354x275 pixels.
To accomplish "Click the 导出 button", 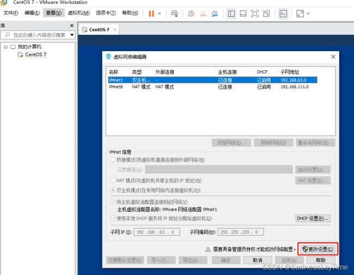I will [193, 260].
